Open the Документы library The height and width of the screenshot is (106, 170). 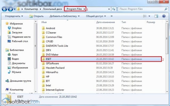[18, 63]
